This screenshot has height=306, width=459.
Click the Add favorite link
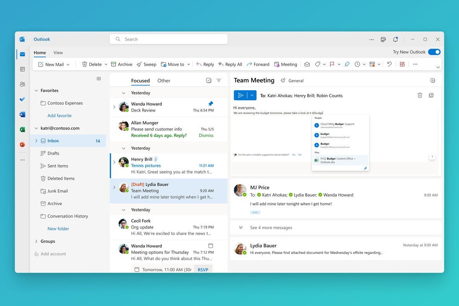click(x=59, y=116)
